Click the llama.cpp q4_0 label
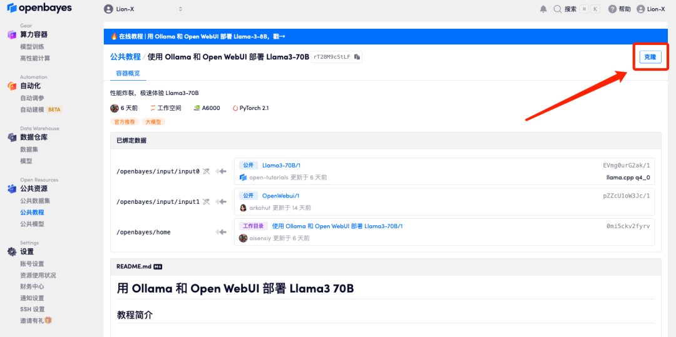 630,178
